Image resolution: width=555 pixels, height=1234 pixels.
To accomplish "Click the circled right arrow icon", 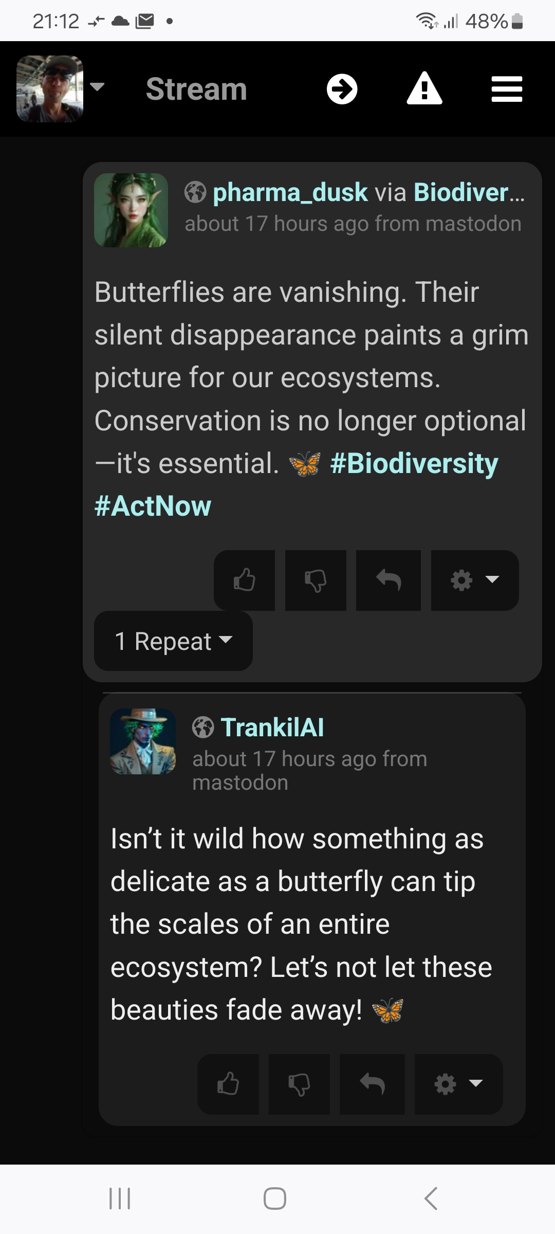I will click(x=342, y=89).
